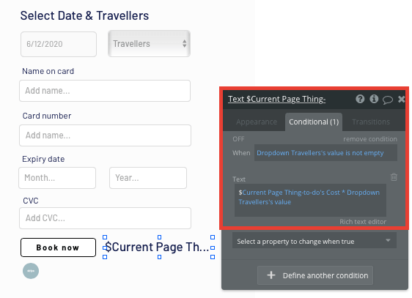Click the info icon in property editor
Screen dimensions: 412x298
click(x=374, y=99)
